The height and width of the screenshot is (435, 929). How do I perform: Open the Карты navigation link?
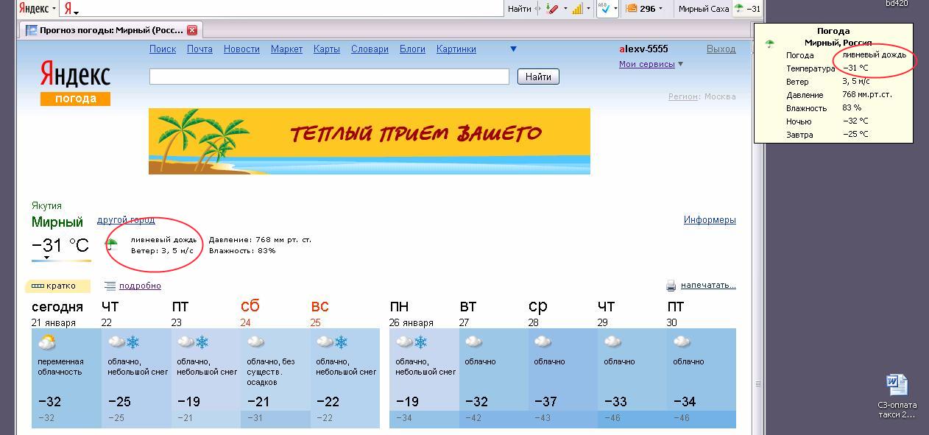(326, 49)
